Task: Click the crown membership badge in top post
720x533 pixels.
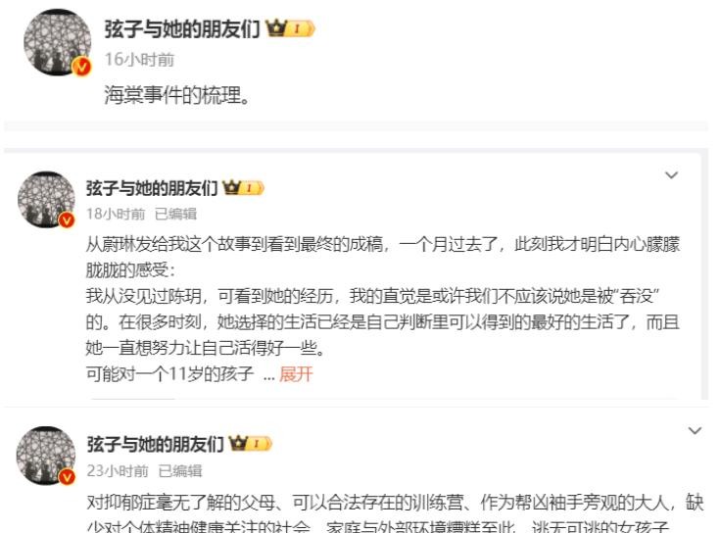Action: click(x=290, y=28)
